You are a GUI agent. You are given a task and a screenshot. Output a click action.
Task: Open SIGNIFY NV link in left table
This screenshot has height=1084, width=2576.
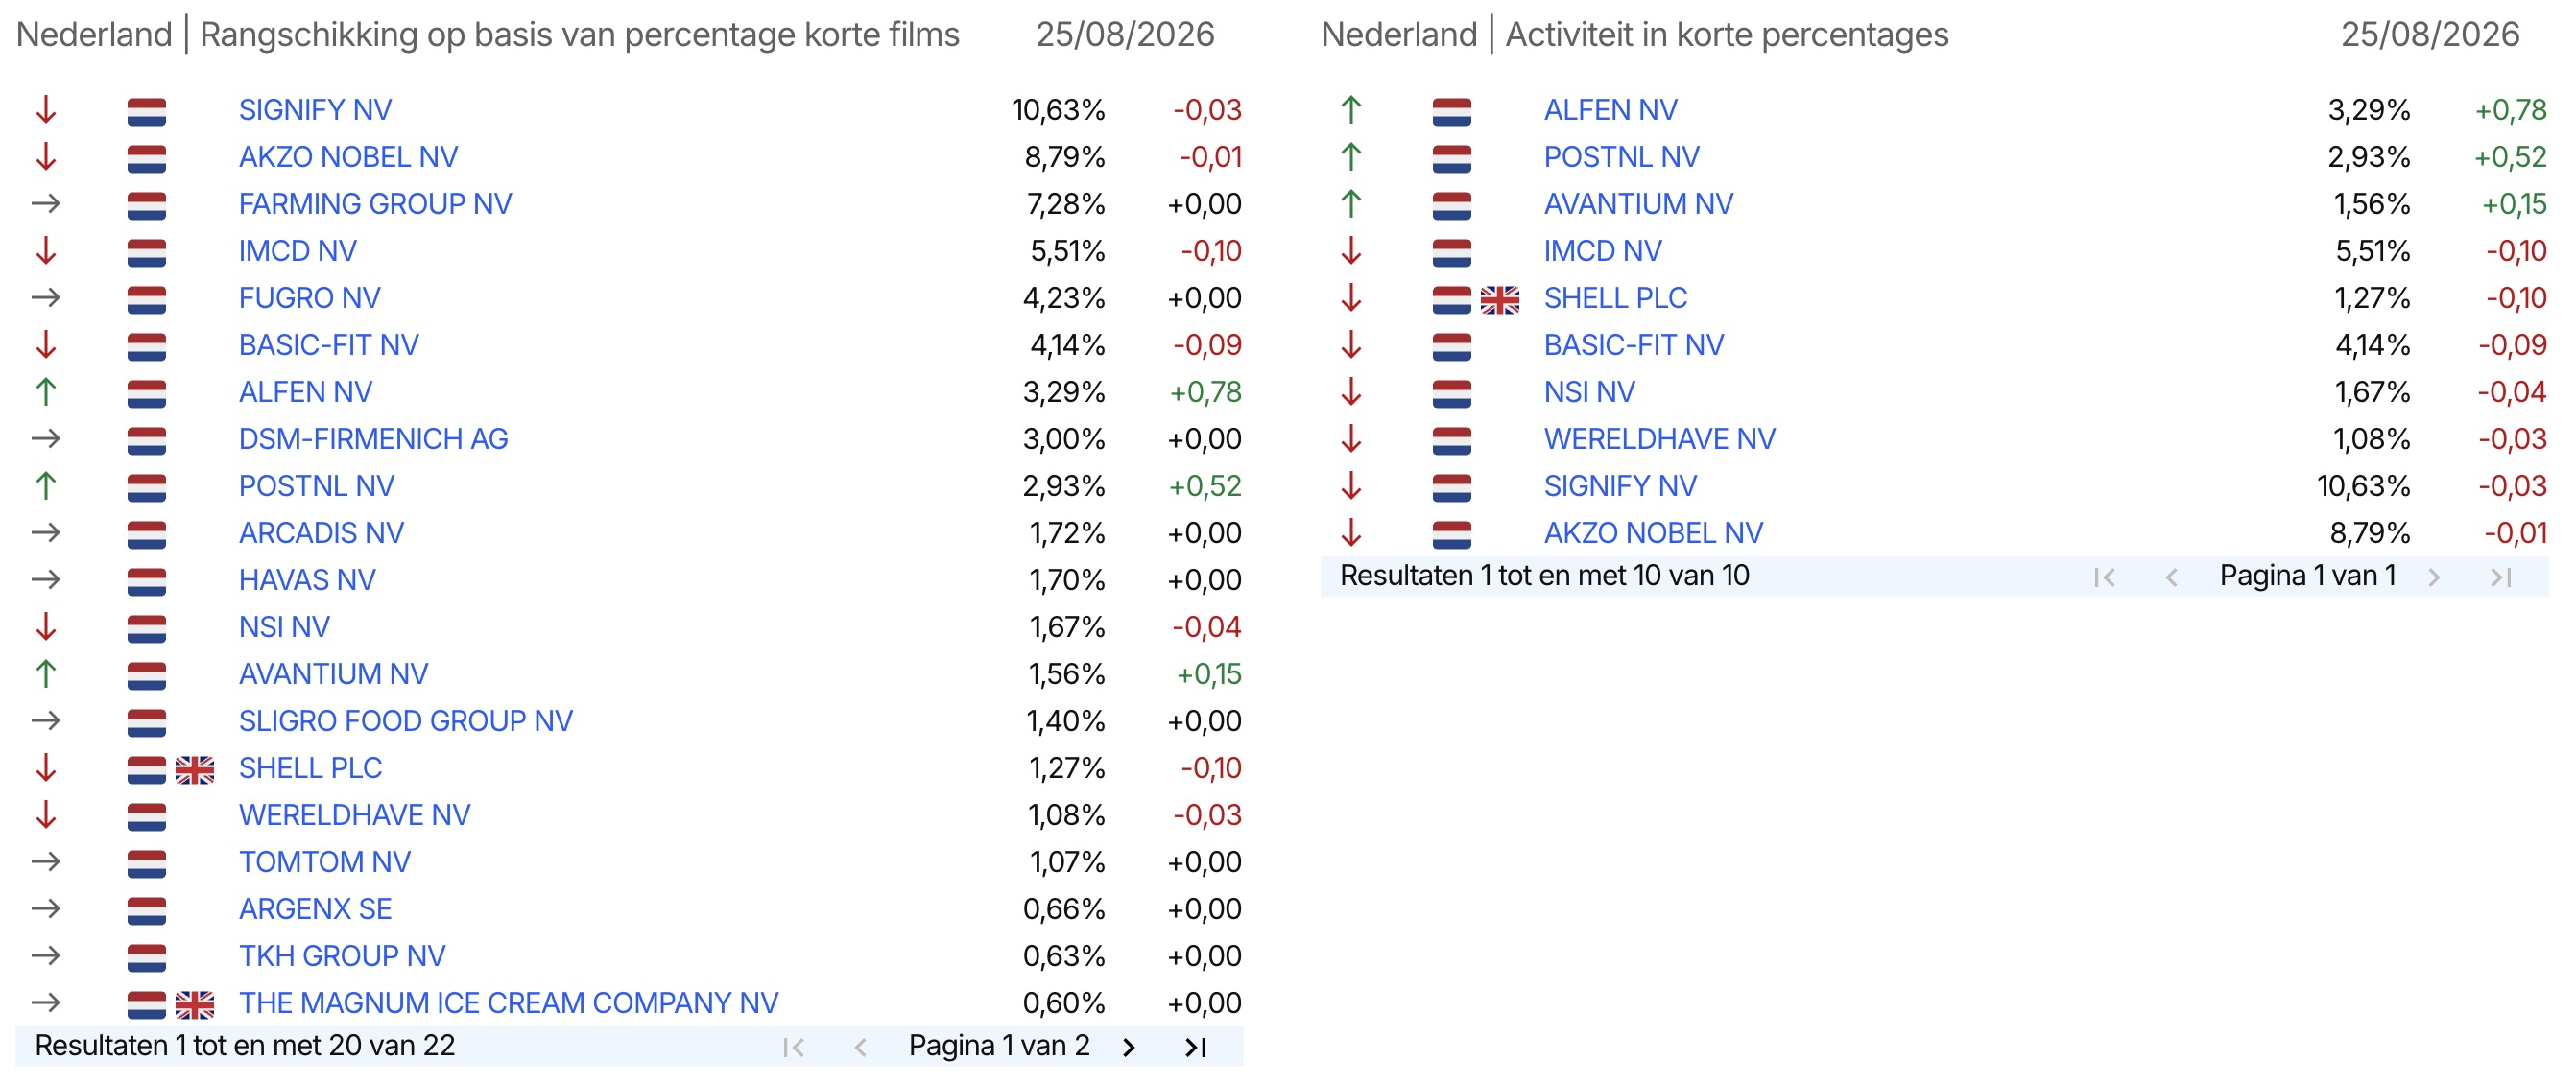[315, 110]
